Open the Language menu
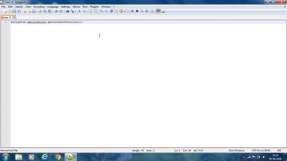The height and width of the screenshot is (161, 287). [x=52, y=7]
